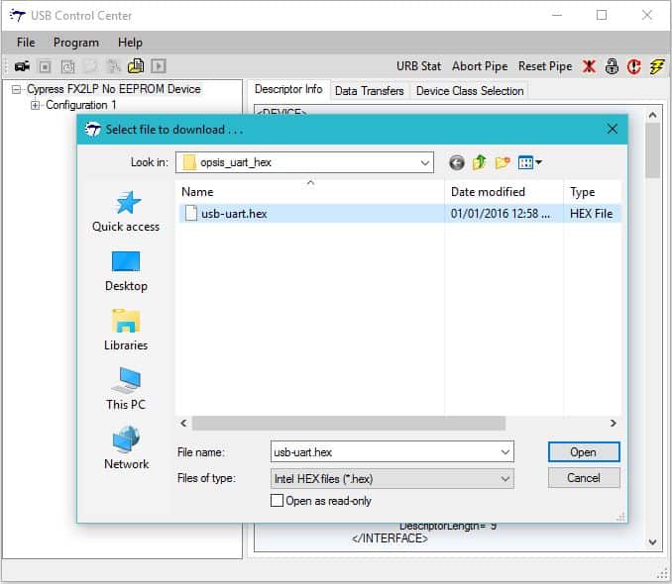Click the descriptor pane scroll up arrow
This screenshot has width=672, height=584.
tap(653, 115)
